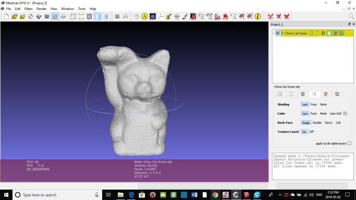Set Back-Face to Double
Image resolution: width=356 pixels, height=200 pixels.
click(317, 123)
